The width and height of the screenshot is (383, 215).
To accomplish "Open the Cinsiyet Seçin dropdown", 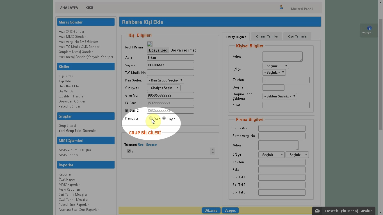I will point(163,88).
